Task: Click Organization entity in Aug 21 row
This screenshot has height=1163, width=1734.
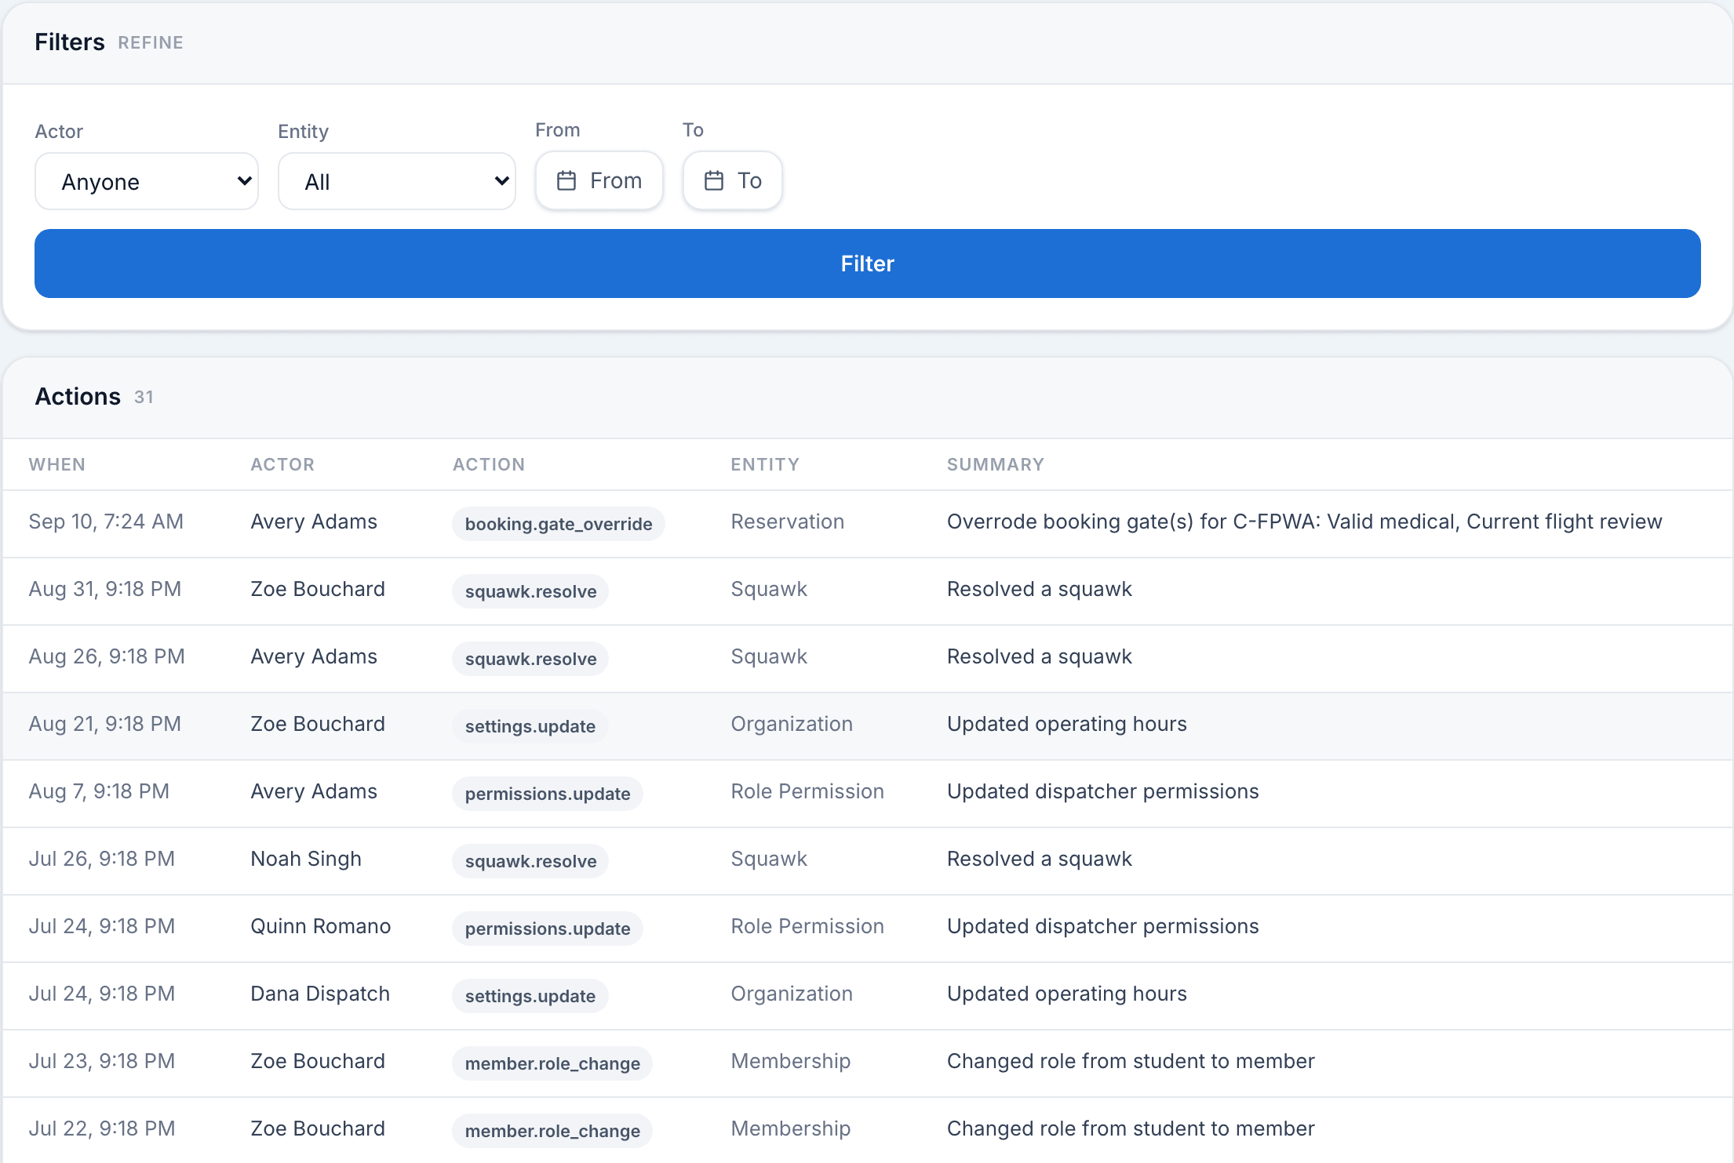Action: pyautogui.click(x=792, y=724)
